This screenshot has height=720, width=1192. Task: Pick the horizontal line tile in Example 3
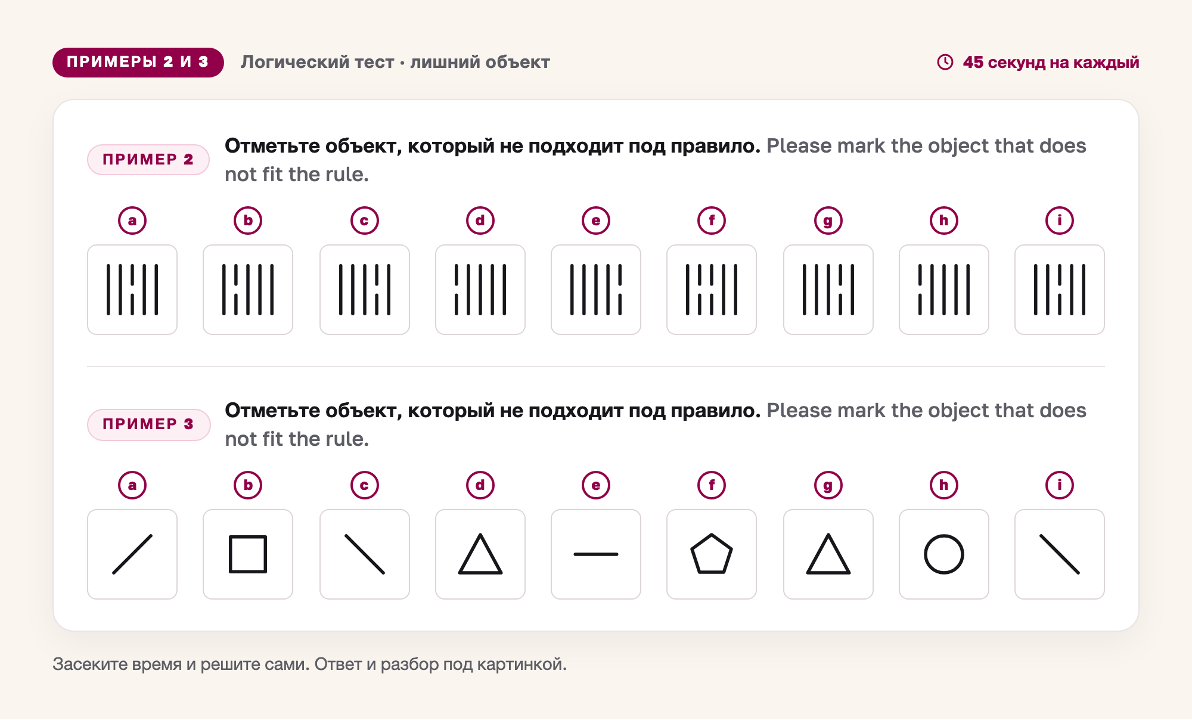tap(596, 554)
